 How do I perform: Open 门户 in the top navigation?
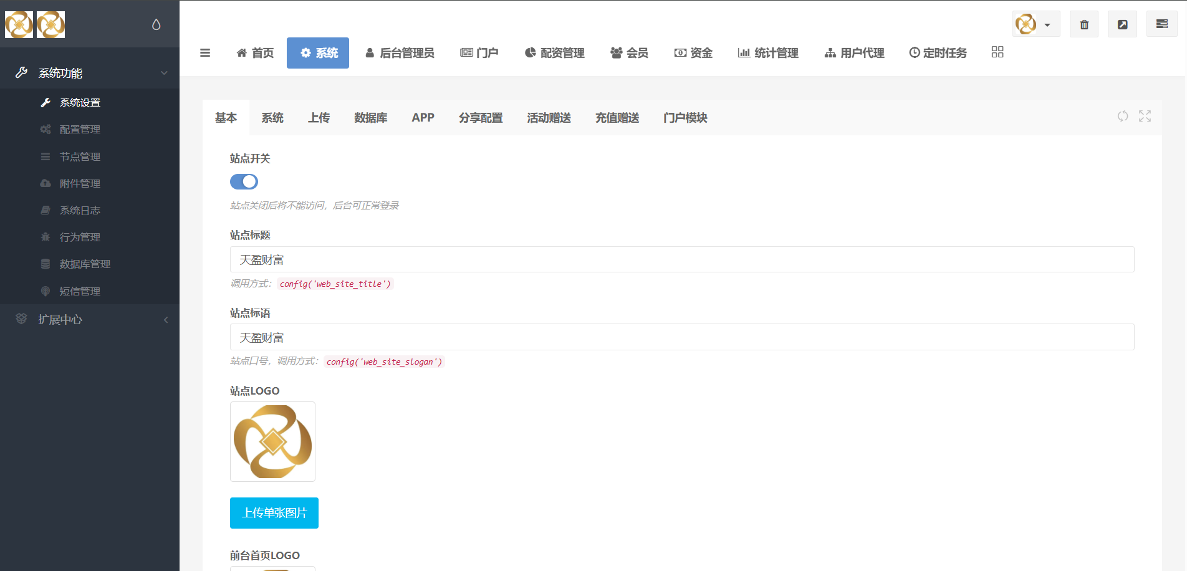point(479,53)
